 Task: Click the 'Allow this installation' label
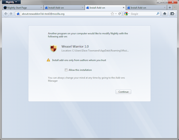point(80,70)
